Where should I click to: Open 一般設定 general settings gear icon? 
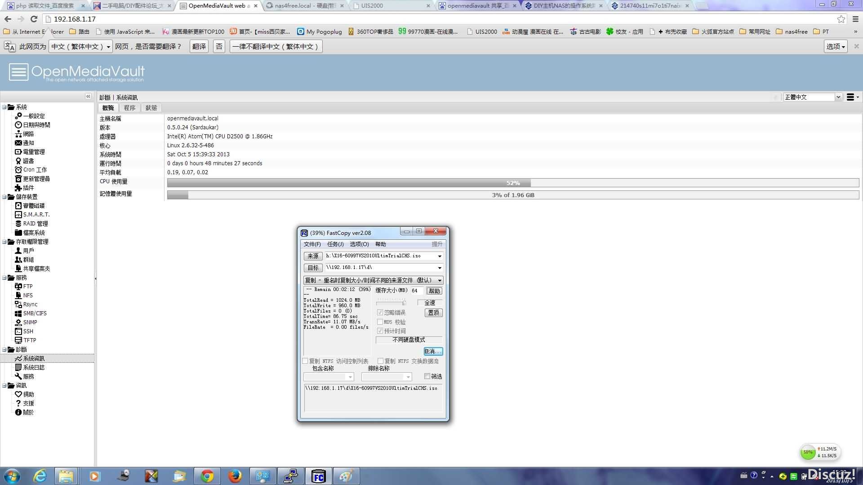coord(30,116)
